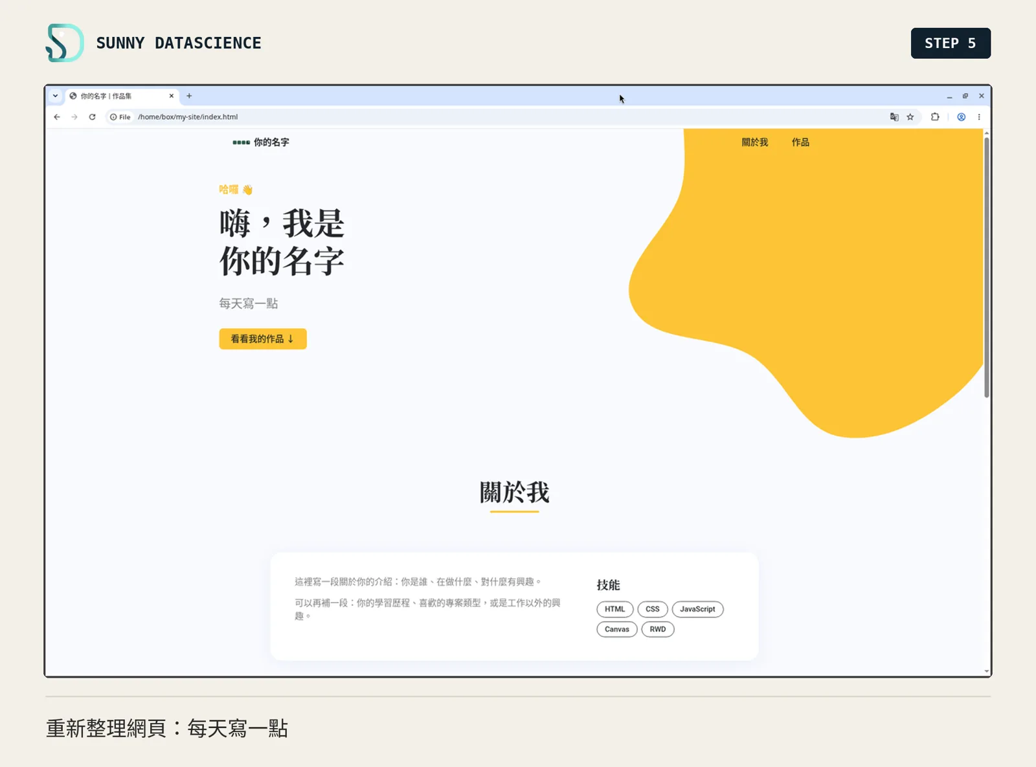Expand the tab search dropdown
Viewport: 1036px width, 767px height.
pyautogui.click(x=56, y=96)
